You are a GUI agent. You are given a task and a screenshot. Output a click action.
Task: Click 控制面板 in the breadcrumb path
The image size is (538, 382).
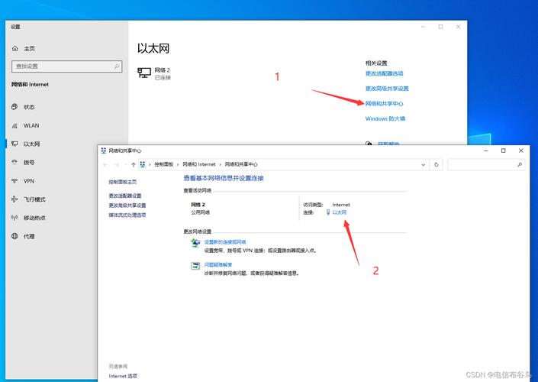163,164
